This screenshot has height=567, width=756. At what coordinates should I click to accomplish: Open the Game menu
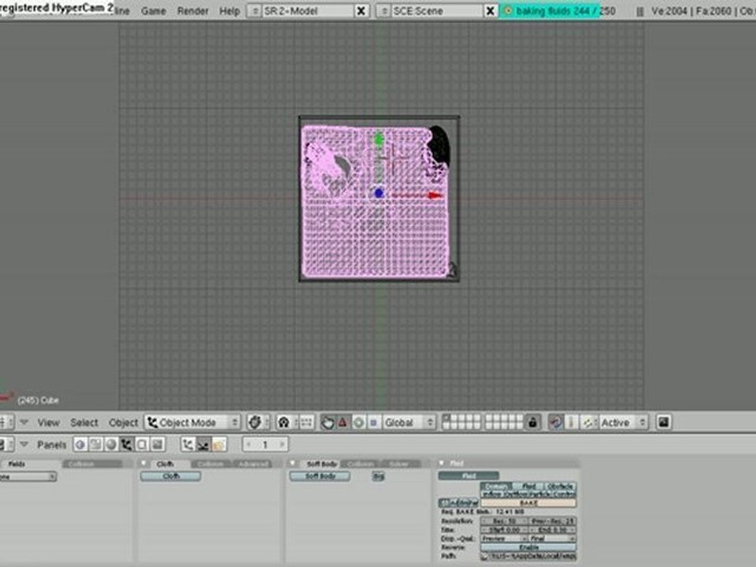[x=154, y=10]
